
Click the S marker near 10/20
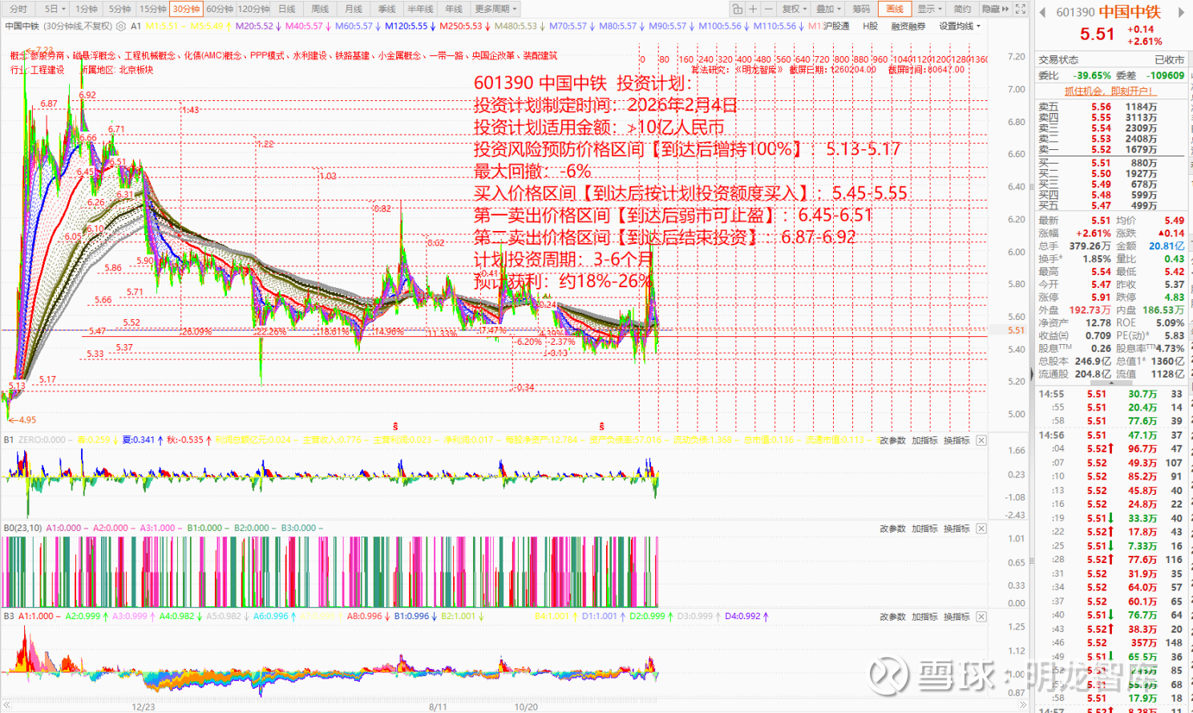coord(601,426)
